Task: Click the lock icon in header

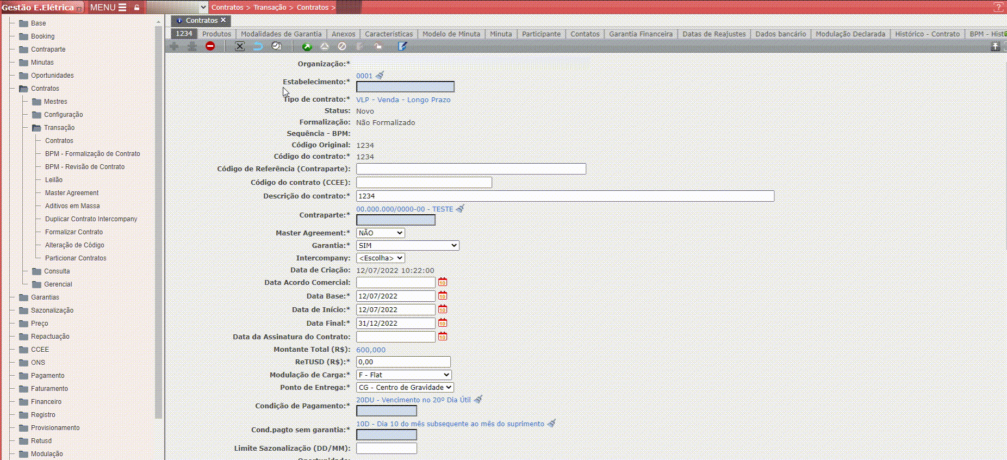Action: [x=137, y=8]
